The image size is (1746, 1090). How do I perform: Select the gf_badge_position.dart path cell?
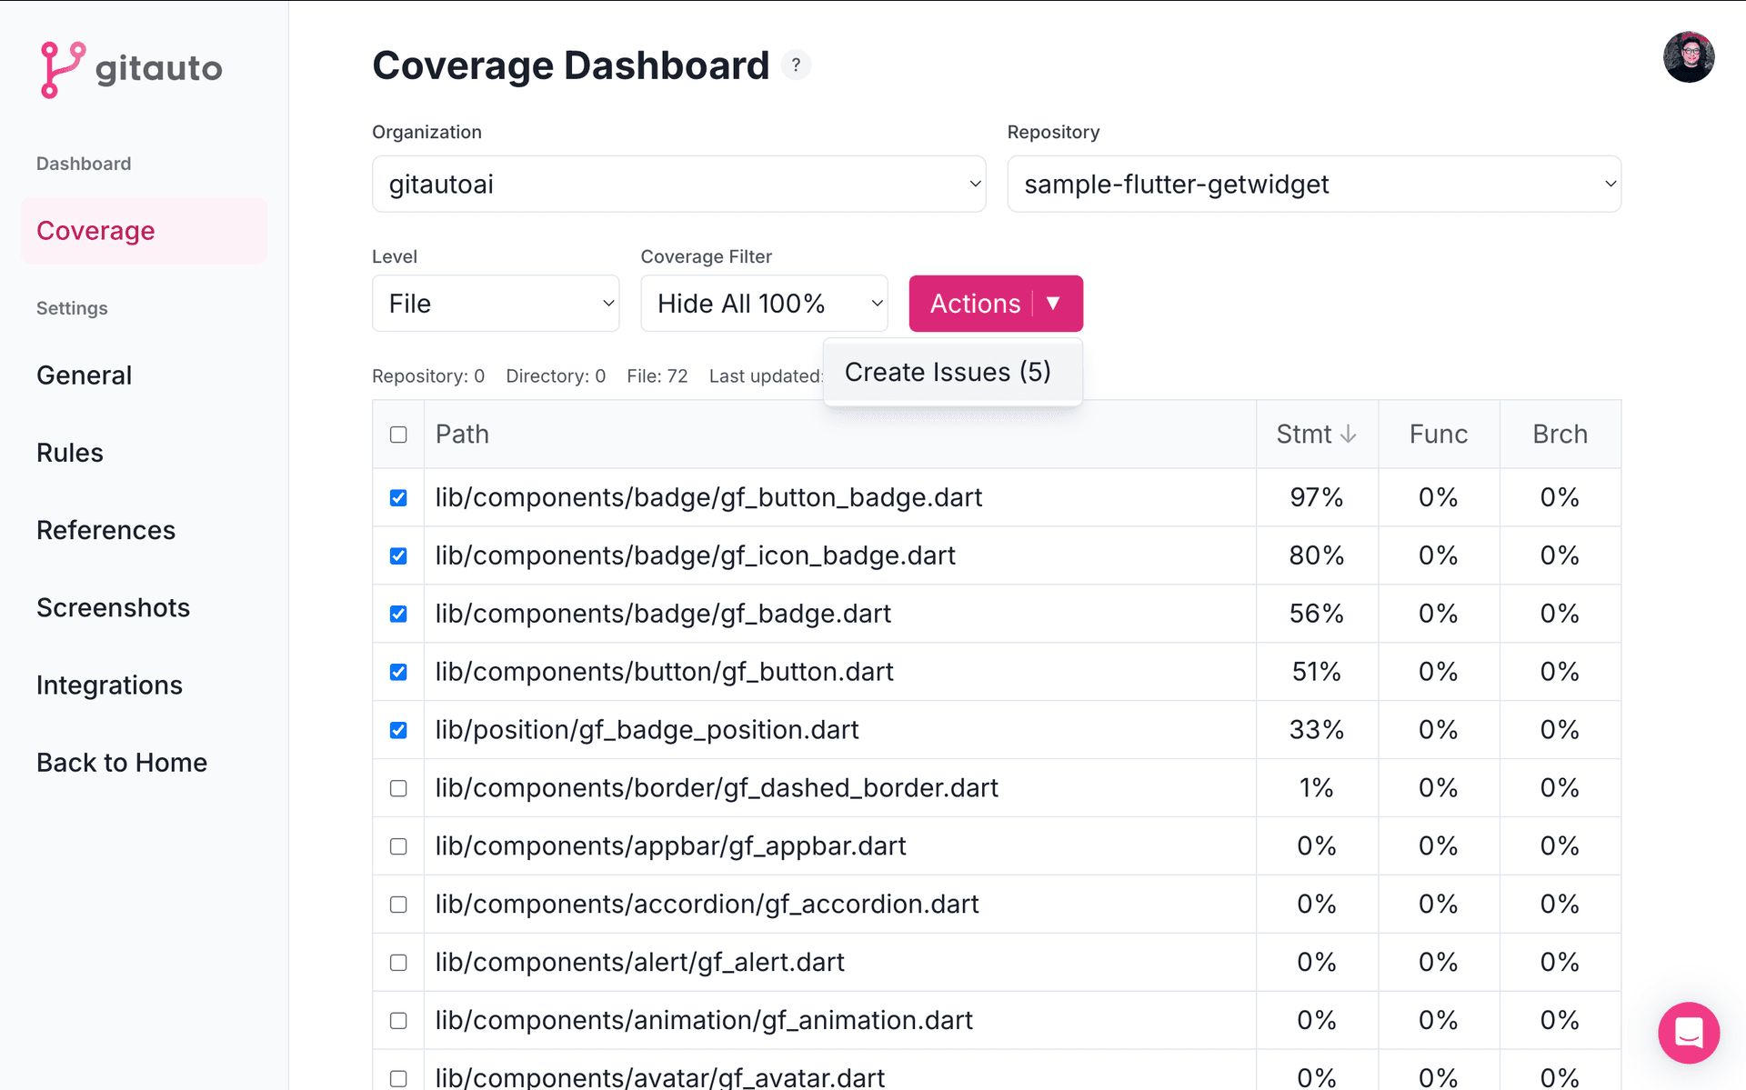pos(646,729)
